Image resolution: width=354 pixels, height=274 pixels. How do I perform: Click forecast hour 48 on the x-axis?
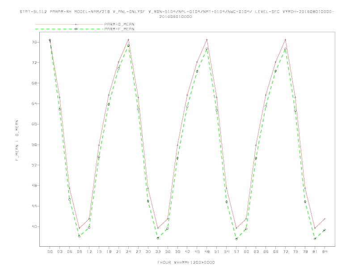[x=207, y=252]
